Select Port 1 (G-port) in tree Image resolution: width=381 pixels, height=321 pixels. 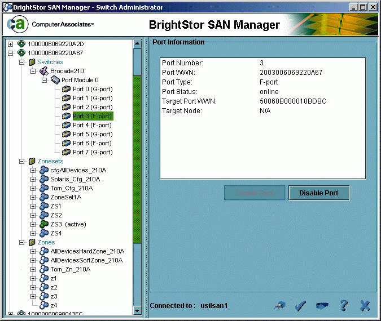coord(93,98)
